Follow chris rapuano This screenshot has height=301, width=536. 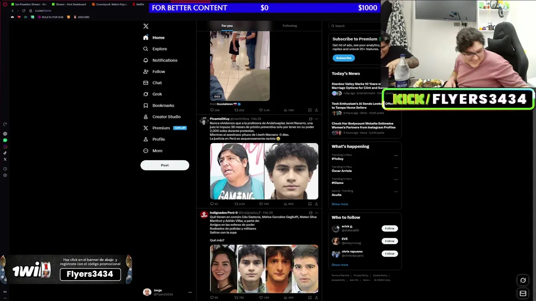389,253
